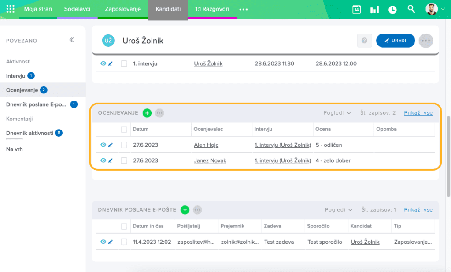Collapse the Povezano sidebar panel
The image size is (451, 272).
(71, 40)
